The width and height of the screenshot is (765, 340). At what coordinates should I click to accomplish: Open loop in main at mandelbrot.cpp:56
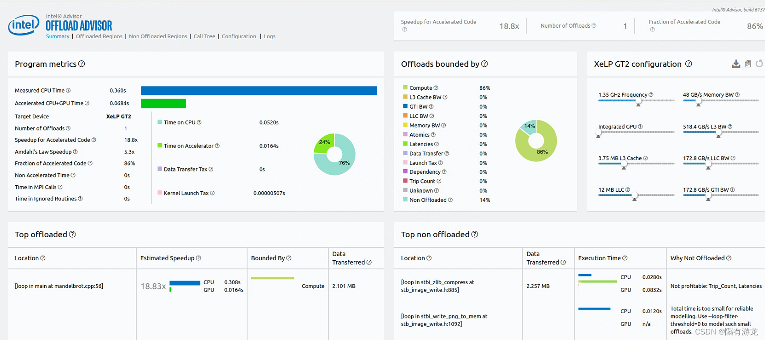[59, 286]
